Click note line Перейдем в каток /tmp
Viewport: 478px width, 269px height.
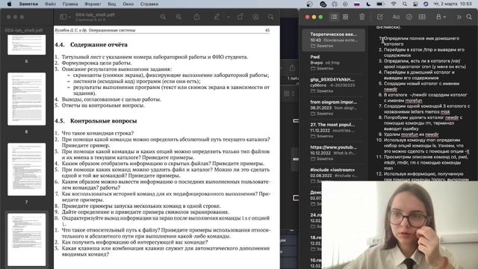[x=424, y=52]
